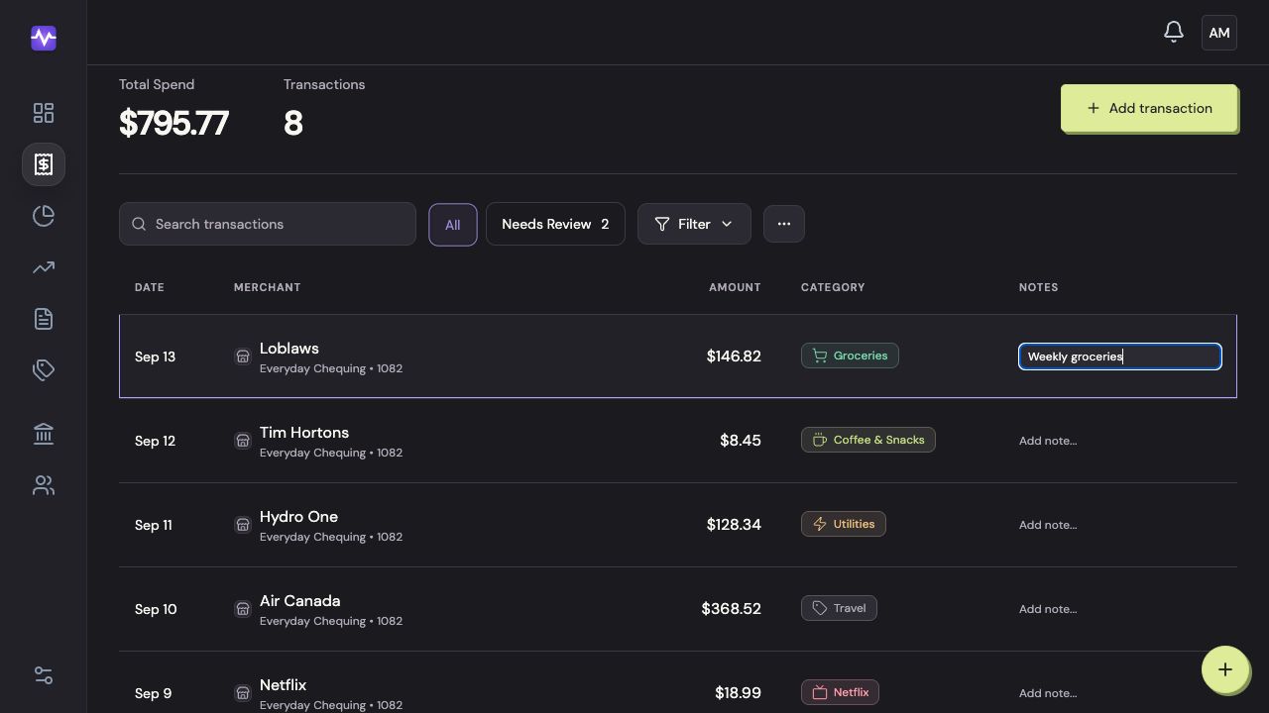Change the Groceries category tag for Loblaws
The image size is (1269, 713).
click(850, 356)
